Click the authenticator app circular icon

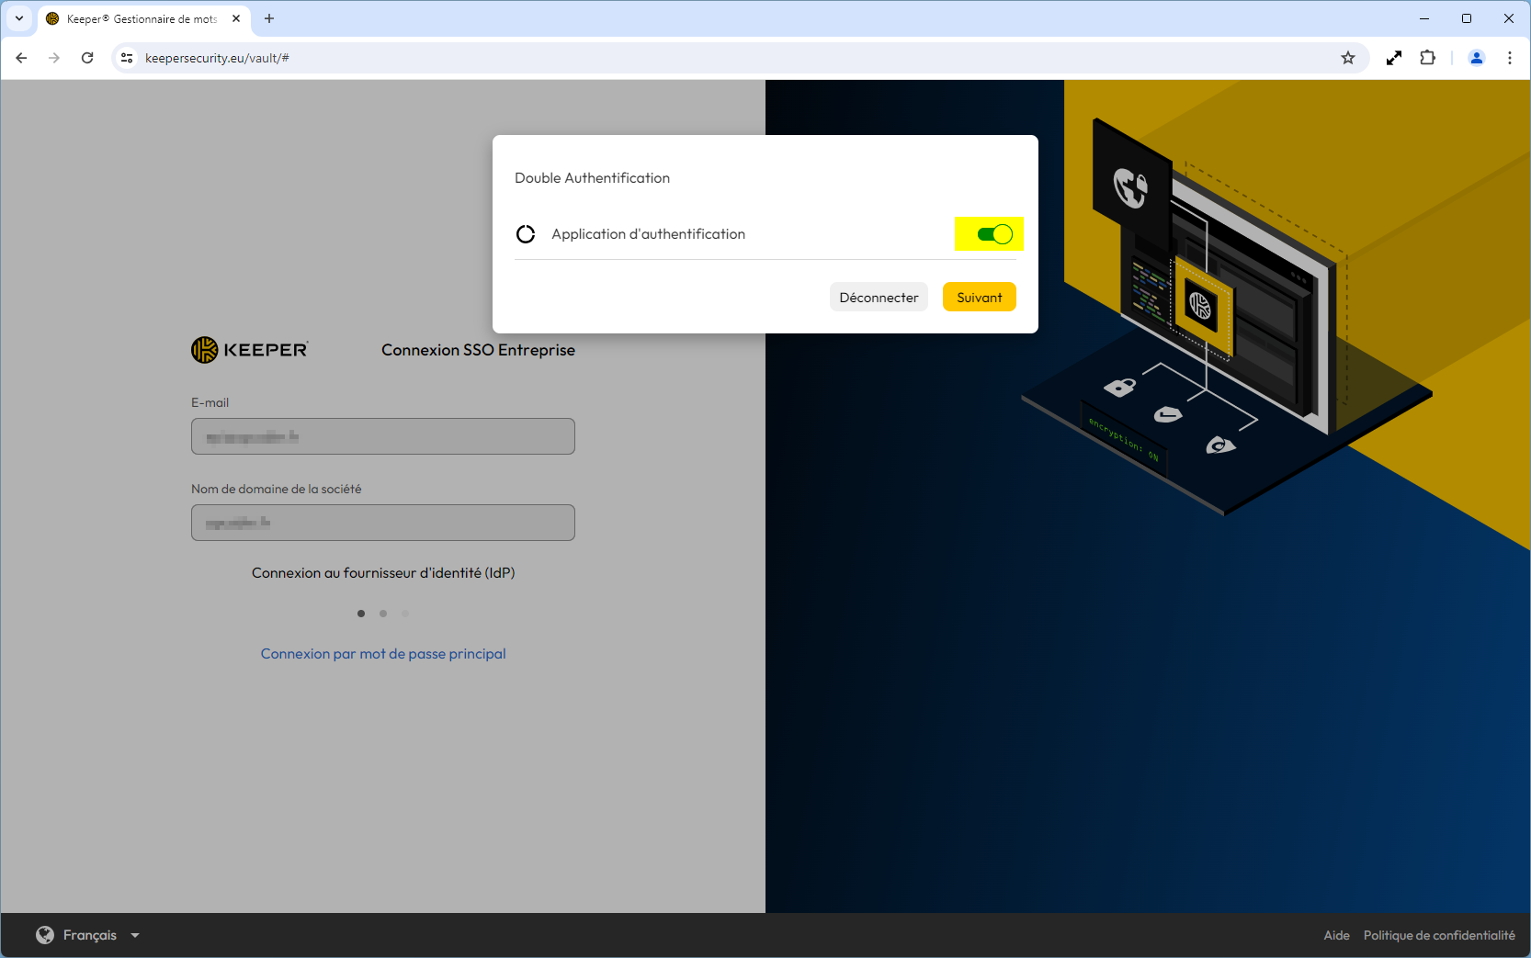point(526,234)
